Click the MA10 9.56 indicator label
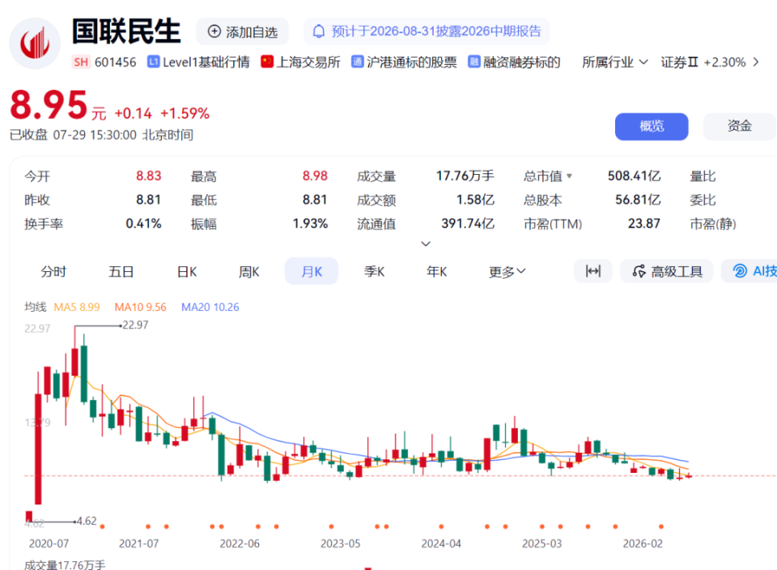777x570 pixels. coord(140,308)
